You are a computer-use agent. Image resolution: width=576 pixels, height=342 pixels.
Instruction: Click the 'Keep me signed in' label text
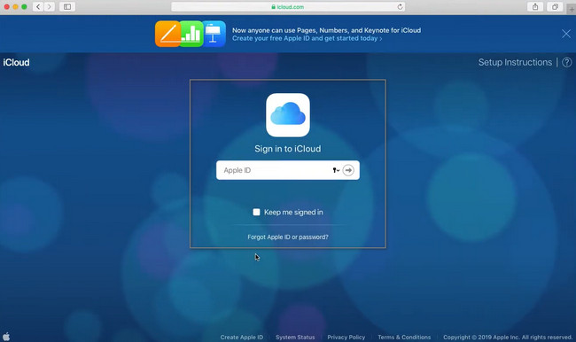pyautogui.click(x=293, y=212)
